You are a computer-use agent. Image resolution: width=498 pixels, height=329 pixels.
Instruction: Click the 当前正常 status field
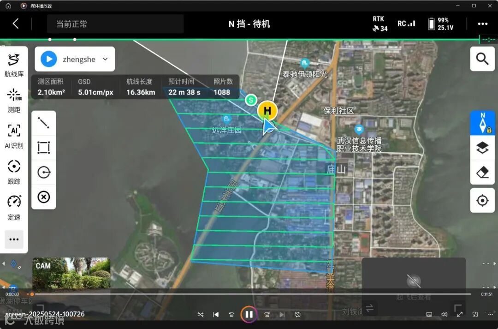coord(115,24)
